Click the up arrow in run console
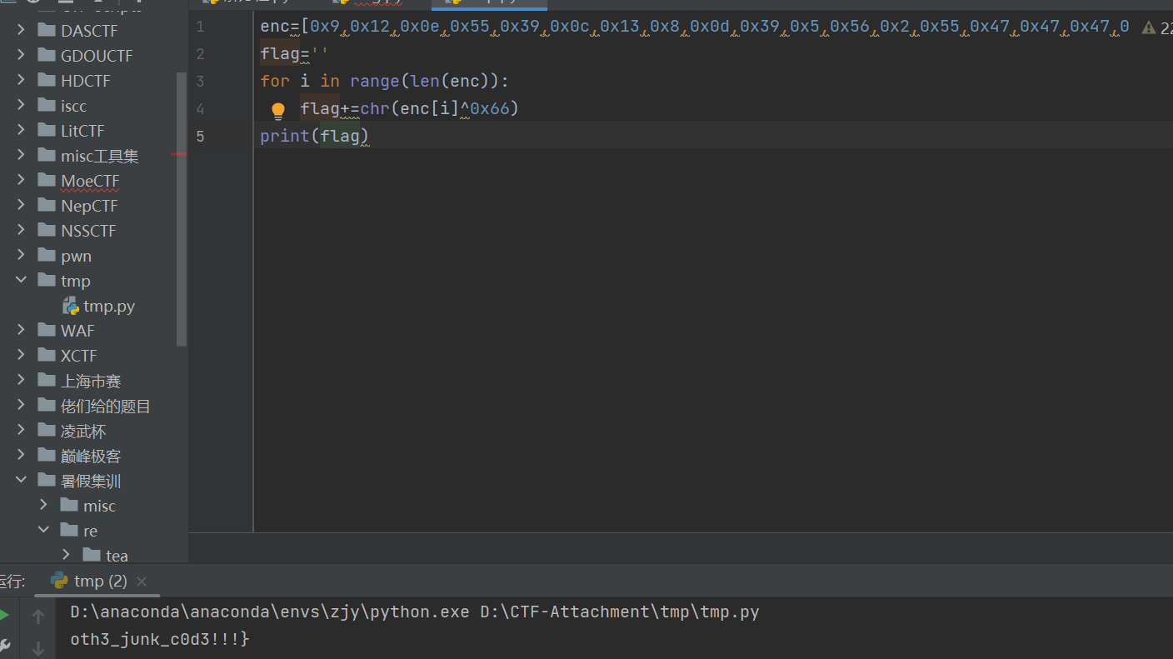This screenshot has height=659, width=1173. pyautogui.click(x=38, y=617)
